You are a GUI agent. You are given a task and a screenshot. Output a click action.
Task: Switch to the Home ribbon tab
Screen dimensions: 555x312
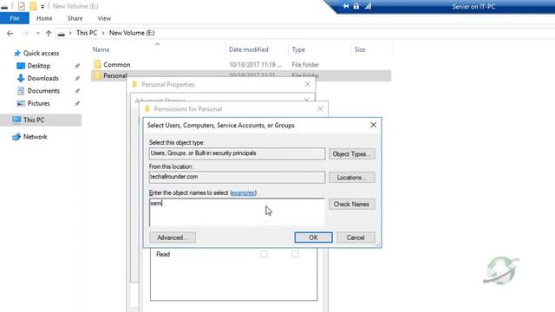point(44,18)
